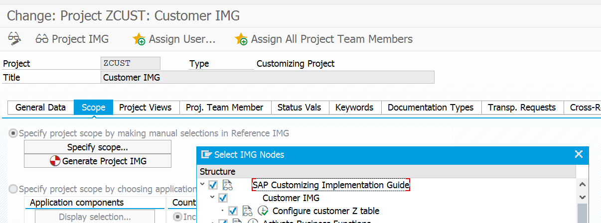Click Assign All Project Team Members

[x=324, y=39]
